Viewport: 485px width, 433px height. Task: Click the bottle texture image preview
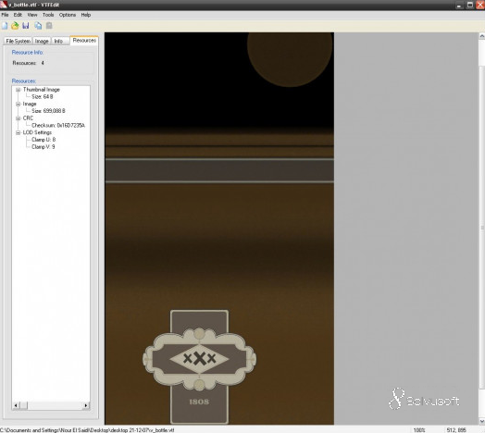click(219, 229)
